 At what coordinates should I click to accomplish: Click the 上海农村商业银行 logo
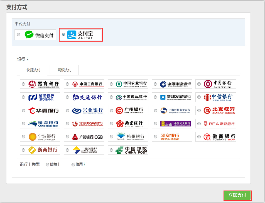point(175,110)
